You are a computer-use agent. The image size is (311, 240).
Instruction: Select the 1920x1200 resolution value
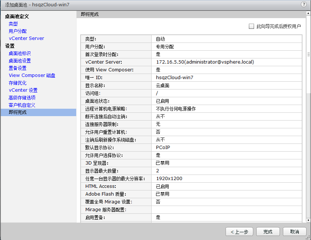[x=169, y=179]
